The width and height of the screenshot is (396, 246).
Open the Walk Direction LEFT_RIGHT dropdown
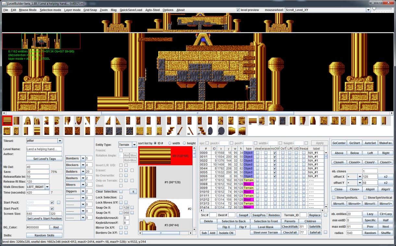pyautogui.click(x=47, y=187)
